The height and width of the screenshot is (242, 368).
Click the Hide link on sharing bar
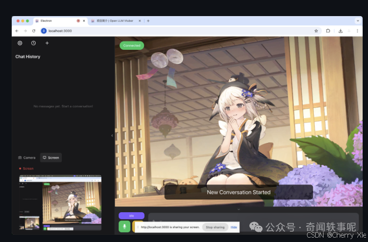pos(234,227)
